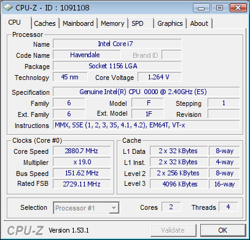Image resolution: width=250 pixels, height=240 pixels.
Task: Click the Level 2 cache value 2 x 256 KBytes
Action: 179,173
